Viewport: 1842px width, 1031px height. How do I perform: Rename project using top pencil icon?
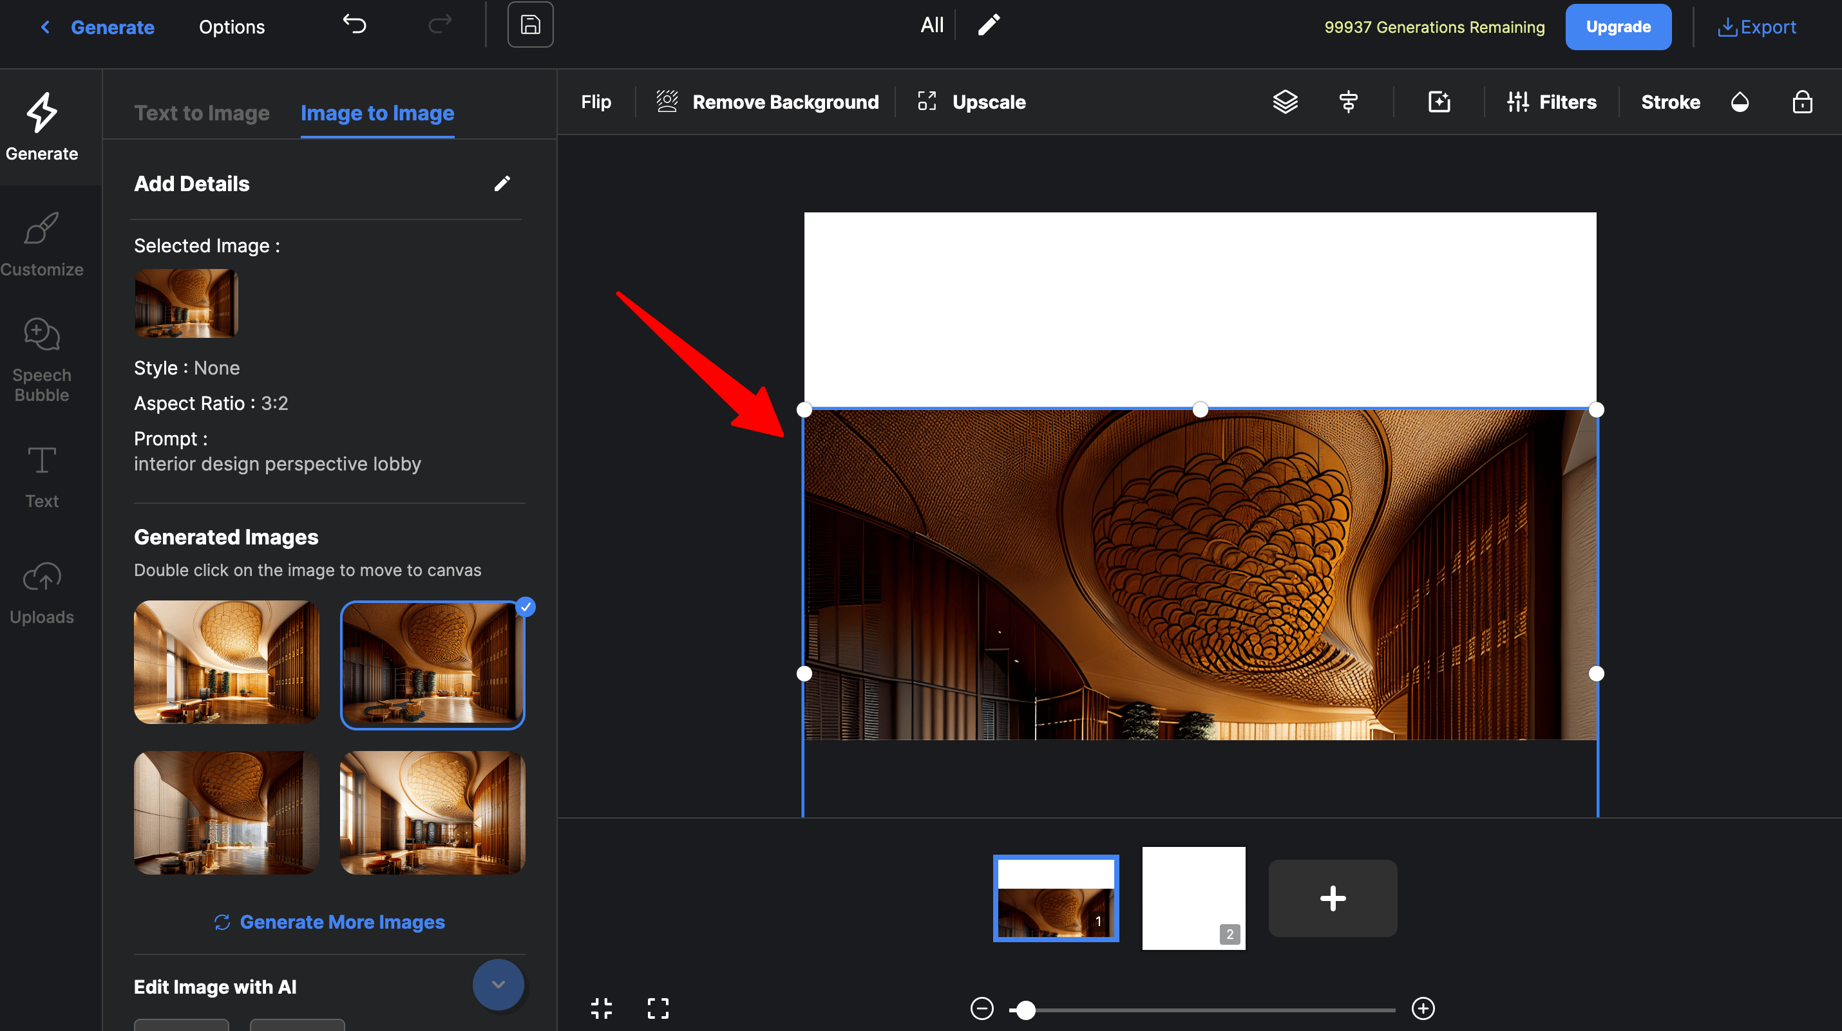pyautogui.click(x=989, y=25)
